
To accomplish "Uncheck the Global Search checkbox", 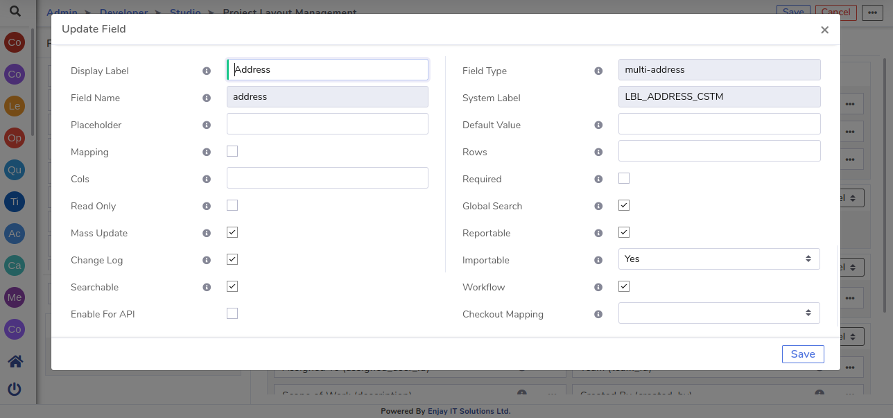I will point(624,205).
